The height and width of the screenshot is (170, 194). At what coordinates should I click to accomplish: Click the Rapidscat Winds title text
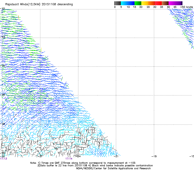click(39, 4)
